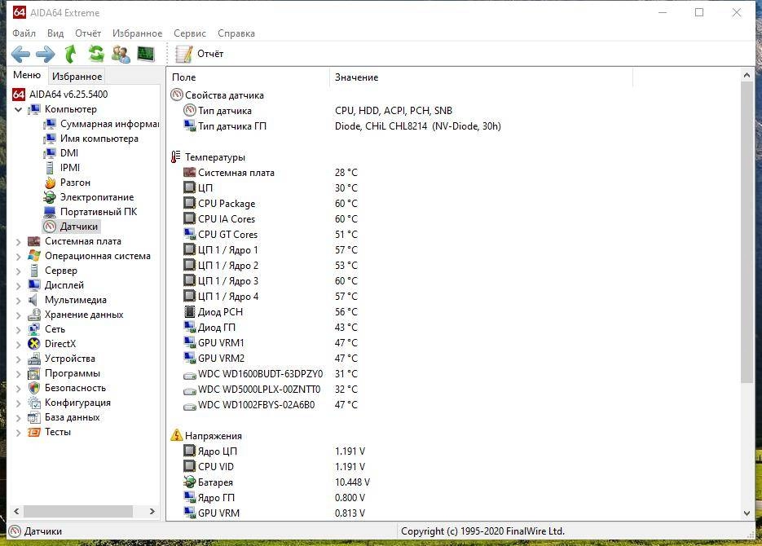Select the ЦП 1 / Ядро 3 row
The height and width of the screenshot is (546, 762).
(x=271, y=281)
